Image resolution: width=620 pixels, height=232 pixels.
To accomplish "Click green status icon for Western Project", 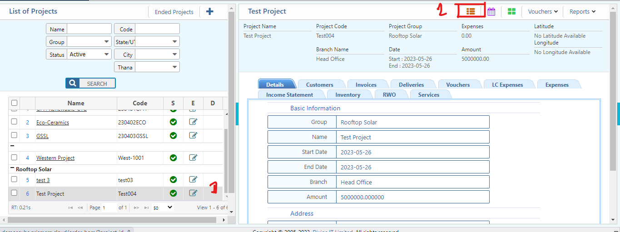I will pos(173,158).
